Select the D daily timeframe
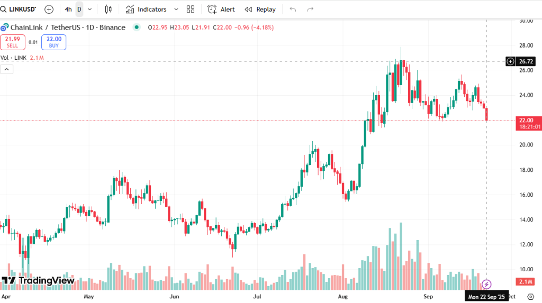 tap(79, 9)
